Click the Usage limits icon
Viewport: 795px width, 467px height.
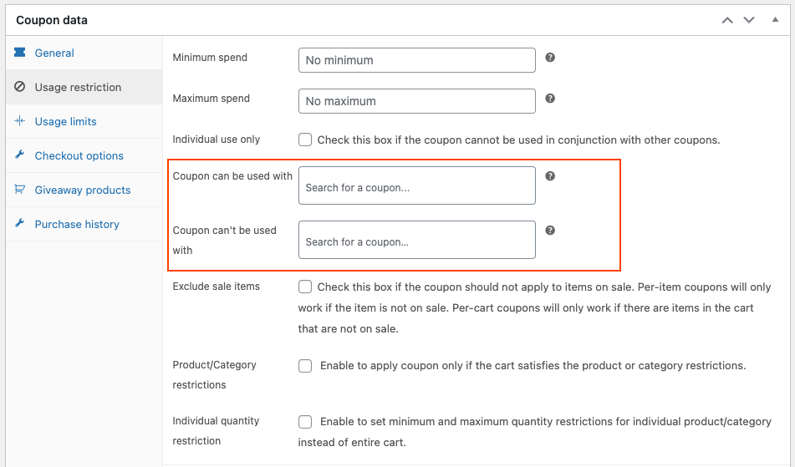20,121
